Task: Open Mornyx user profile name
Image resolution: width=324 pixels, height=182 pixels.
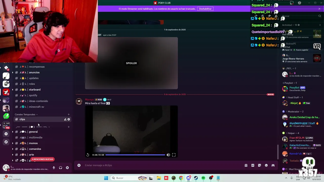Action: coord(89,100)
